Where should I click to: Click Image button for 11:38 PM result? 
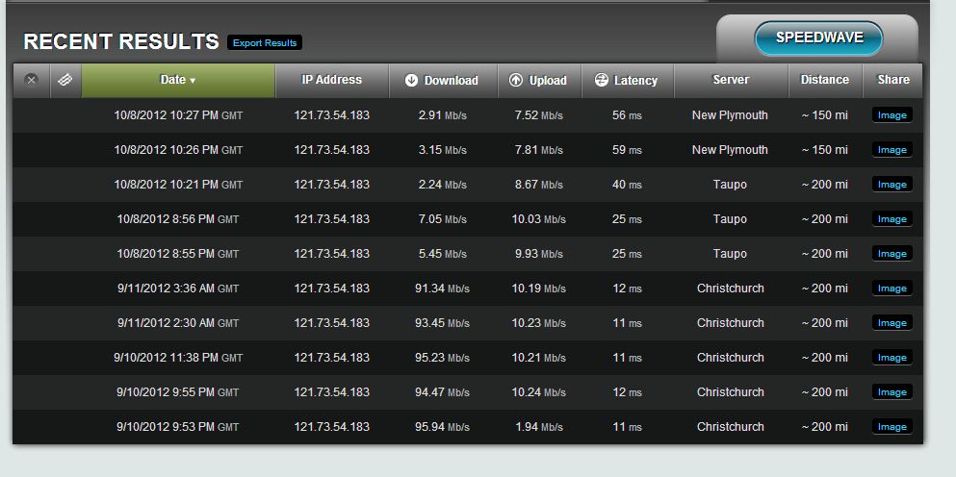tap(892, 358)
